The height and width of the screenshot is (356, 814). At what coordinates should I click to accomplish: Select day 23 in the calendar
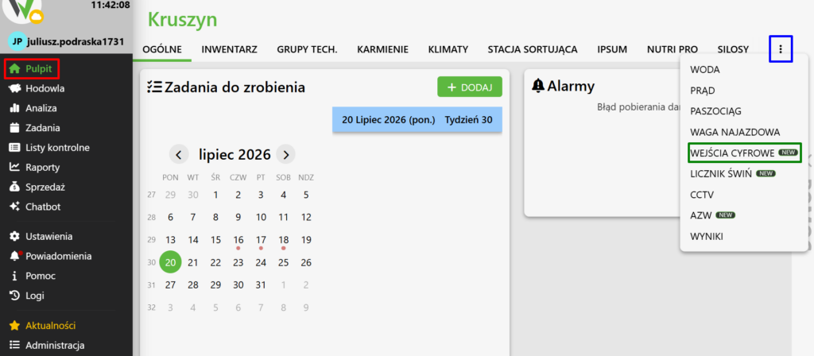click(238, 262)
